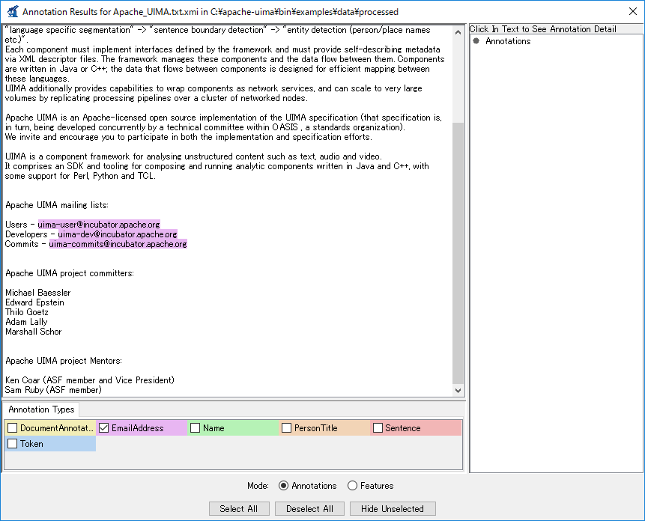645x521 pixels.
Task: Enable the Token annotation checkbox
Action: tap(13, 444)
